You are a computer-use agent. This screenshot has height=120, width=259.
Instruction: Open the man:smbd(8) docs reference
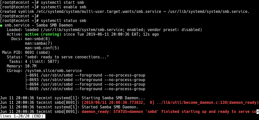pyautogui.click(x=37, y=39)
